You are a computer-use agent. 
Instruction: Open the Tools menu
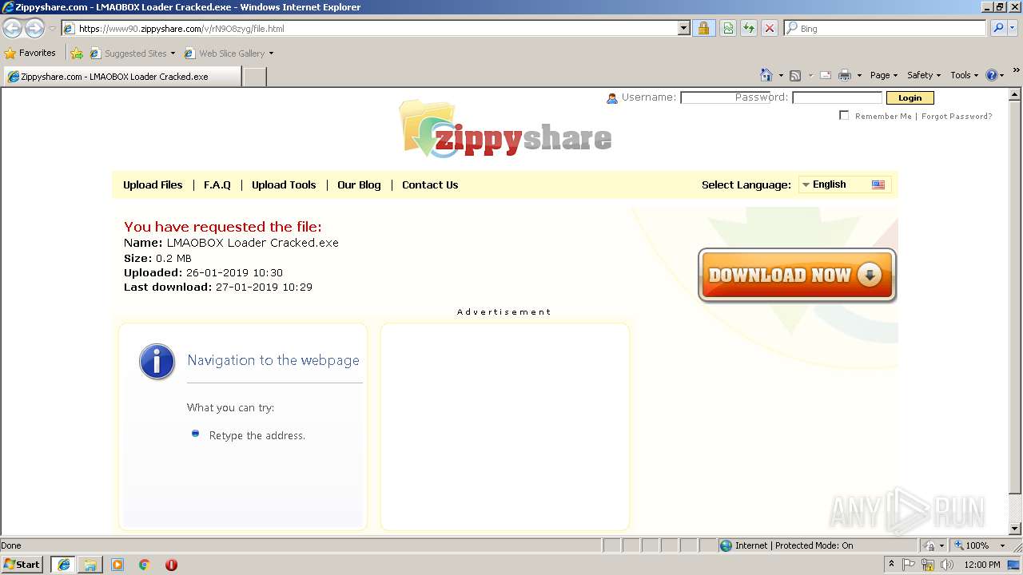965,75
